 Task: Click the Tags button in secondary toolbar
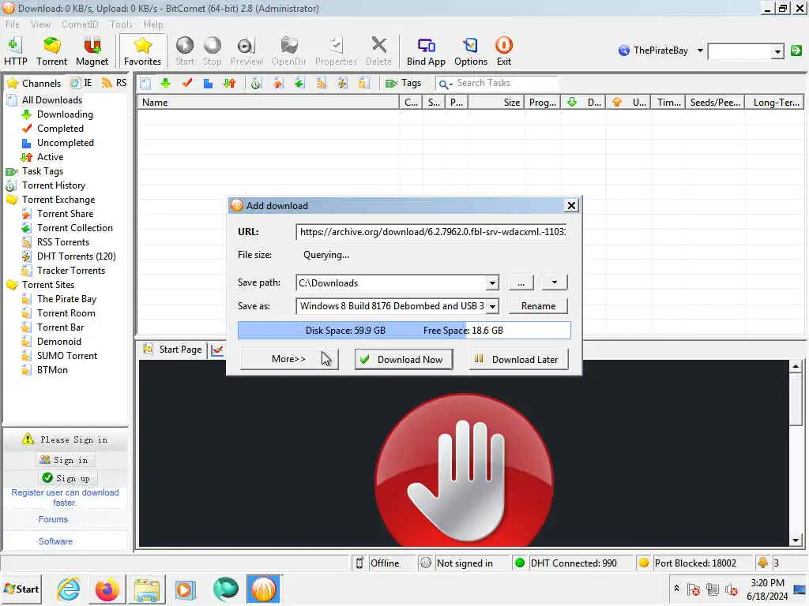(404, 83)
